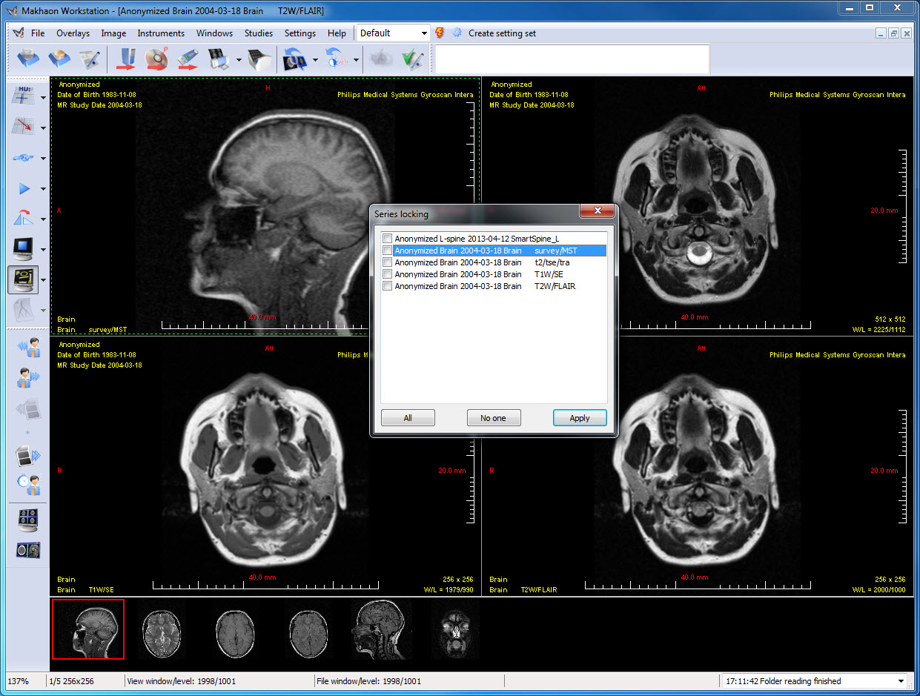Open the Default setting set dropdown
This screenshot has height=696, width=920.
[424, 33]
